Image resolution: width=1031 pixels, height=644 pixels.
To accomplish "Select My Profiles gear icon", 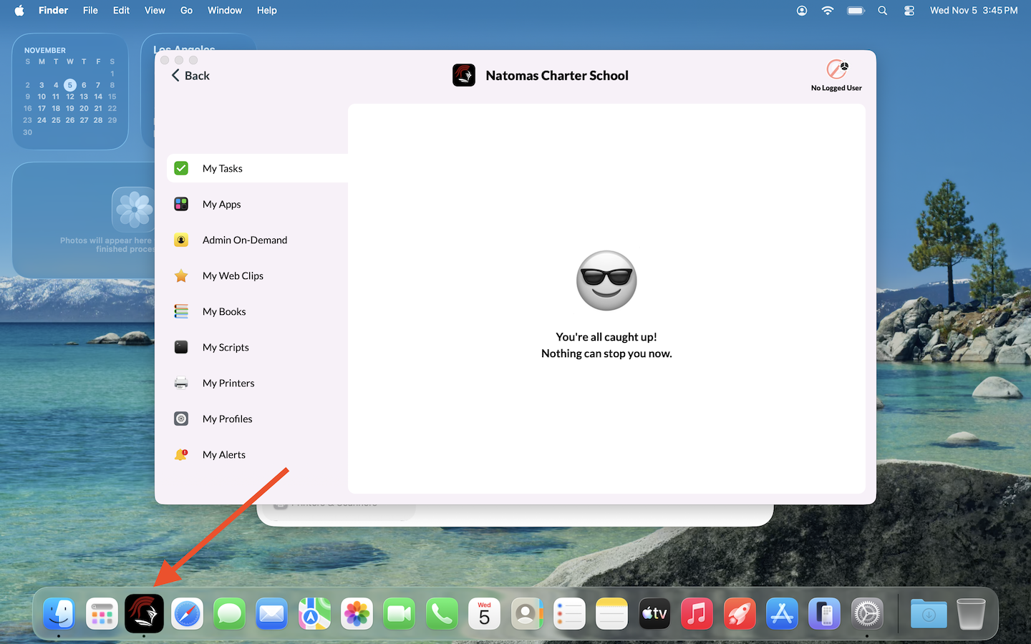I will pyautogui.click(x=181, y=419).
